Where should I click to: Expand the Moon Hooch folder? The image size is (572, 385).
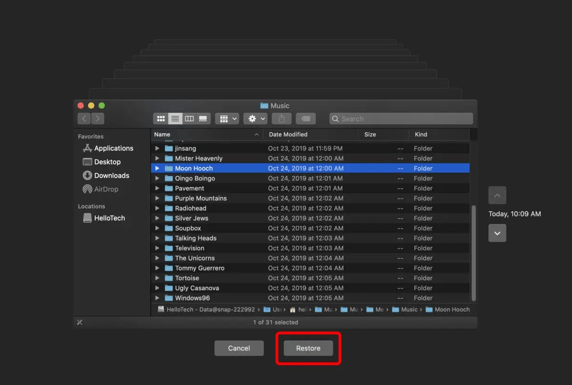(157, 168)
